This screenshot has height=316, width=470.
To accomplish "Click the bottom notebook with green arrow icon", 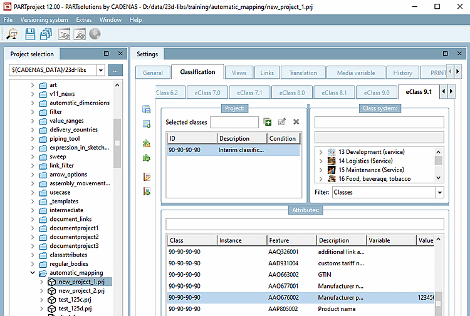I will point(147,191).
